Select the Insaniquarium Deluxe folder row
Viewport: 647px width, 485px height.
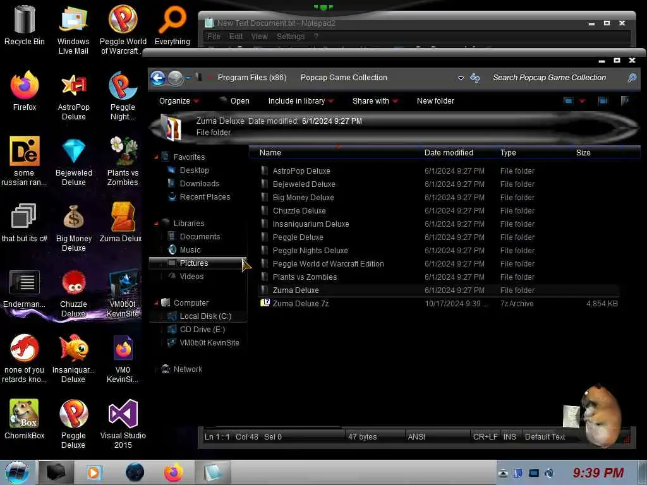point(438,224)
